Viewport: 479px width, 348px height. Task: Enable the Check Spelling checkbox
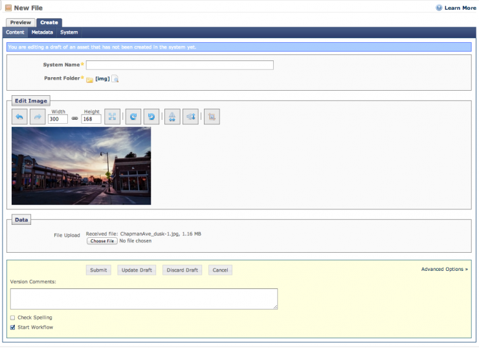pyautogui.click(x=13, y=318)
